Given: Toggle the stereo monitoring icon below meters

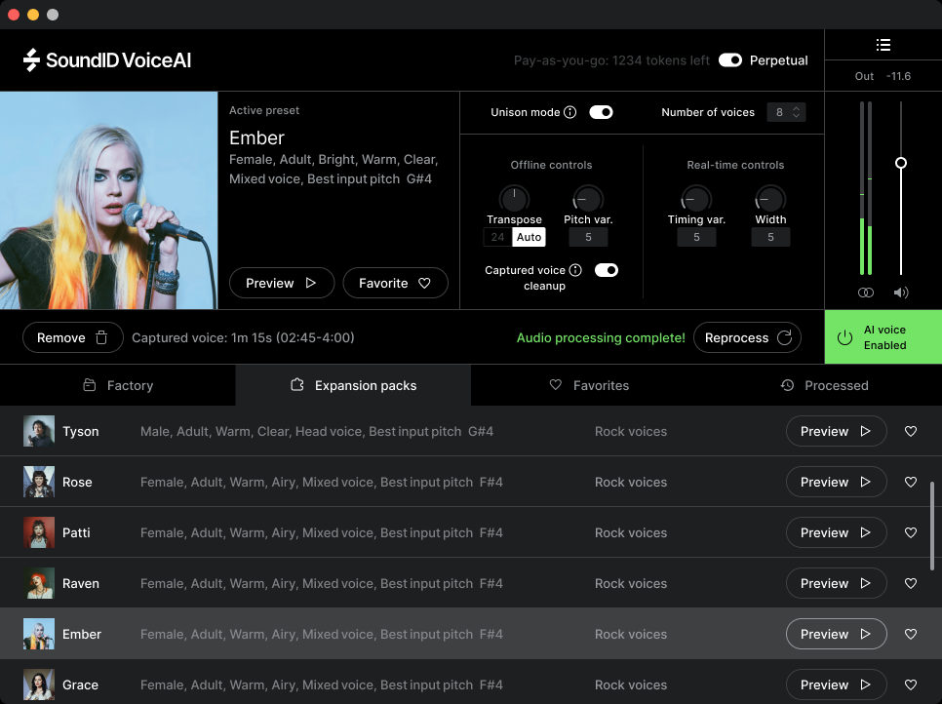Looking at the screenshot, I should coord(865,292).
